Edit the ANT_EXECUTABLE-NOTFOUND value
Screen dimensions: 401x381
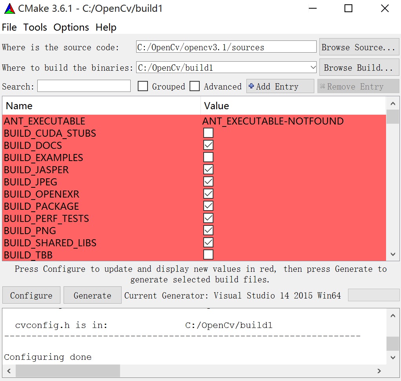coord(273,121)
